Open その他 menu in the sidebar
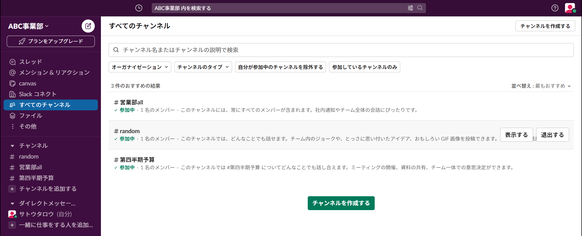This screenshot has height=236, width=582. (x=27, y=126)
